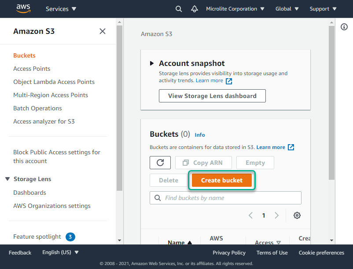Open external link icon beside Storage lens Learn more

[229, 81]
